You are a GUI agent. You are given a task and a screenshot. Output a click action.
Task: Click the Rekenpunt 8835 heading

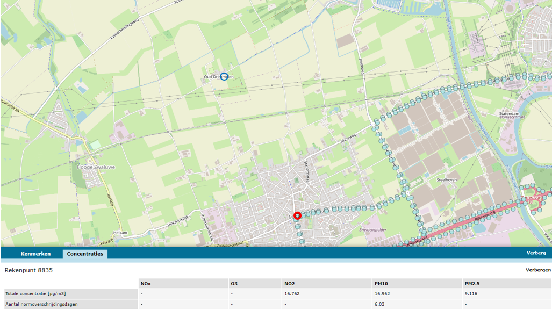pos(28,270)
